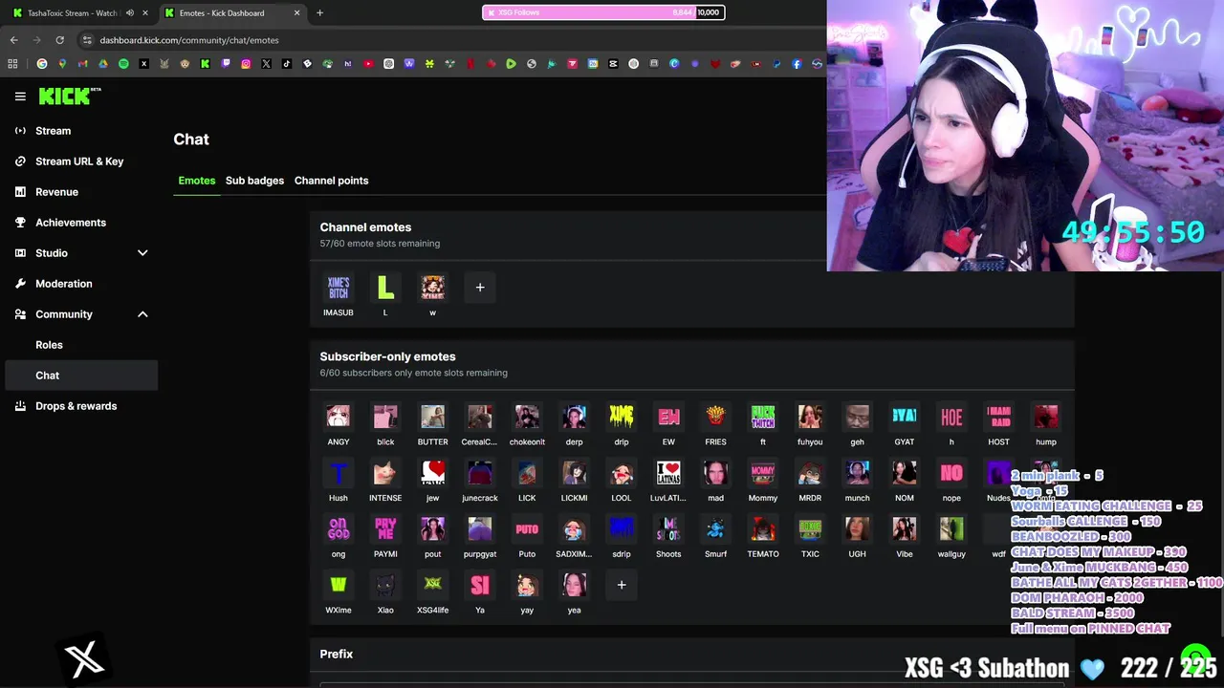Open browser apps grid icon

[x=12, y=64]
